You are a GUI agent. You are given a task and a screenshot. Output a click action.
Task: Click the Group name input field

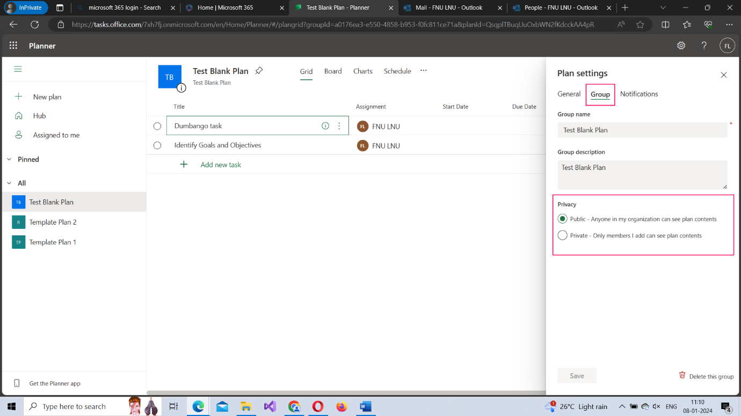[x=642, y=130]
